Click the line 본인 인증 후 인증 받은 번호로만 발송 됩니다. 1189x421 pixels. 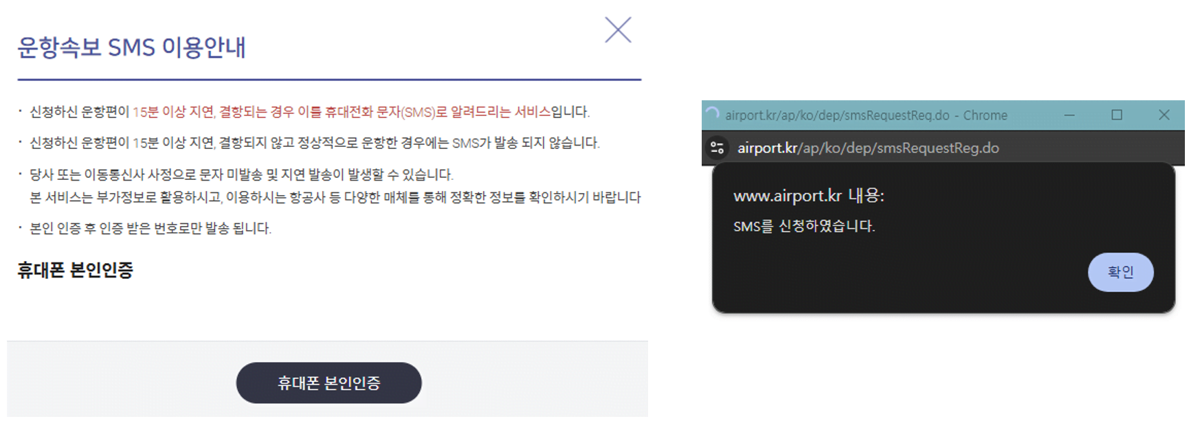pos(151,228)
